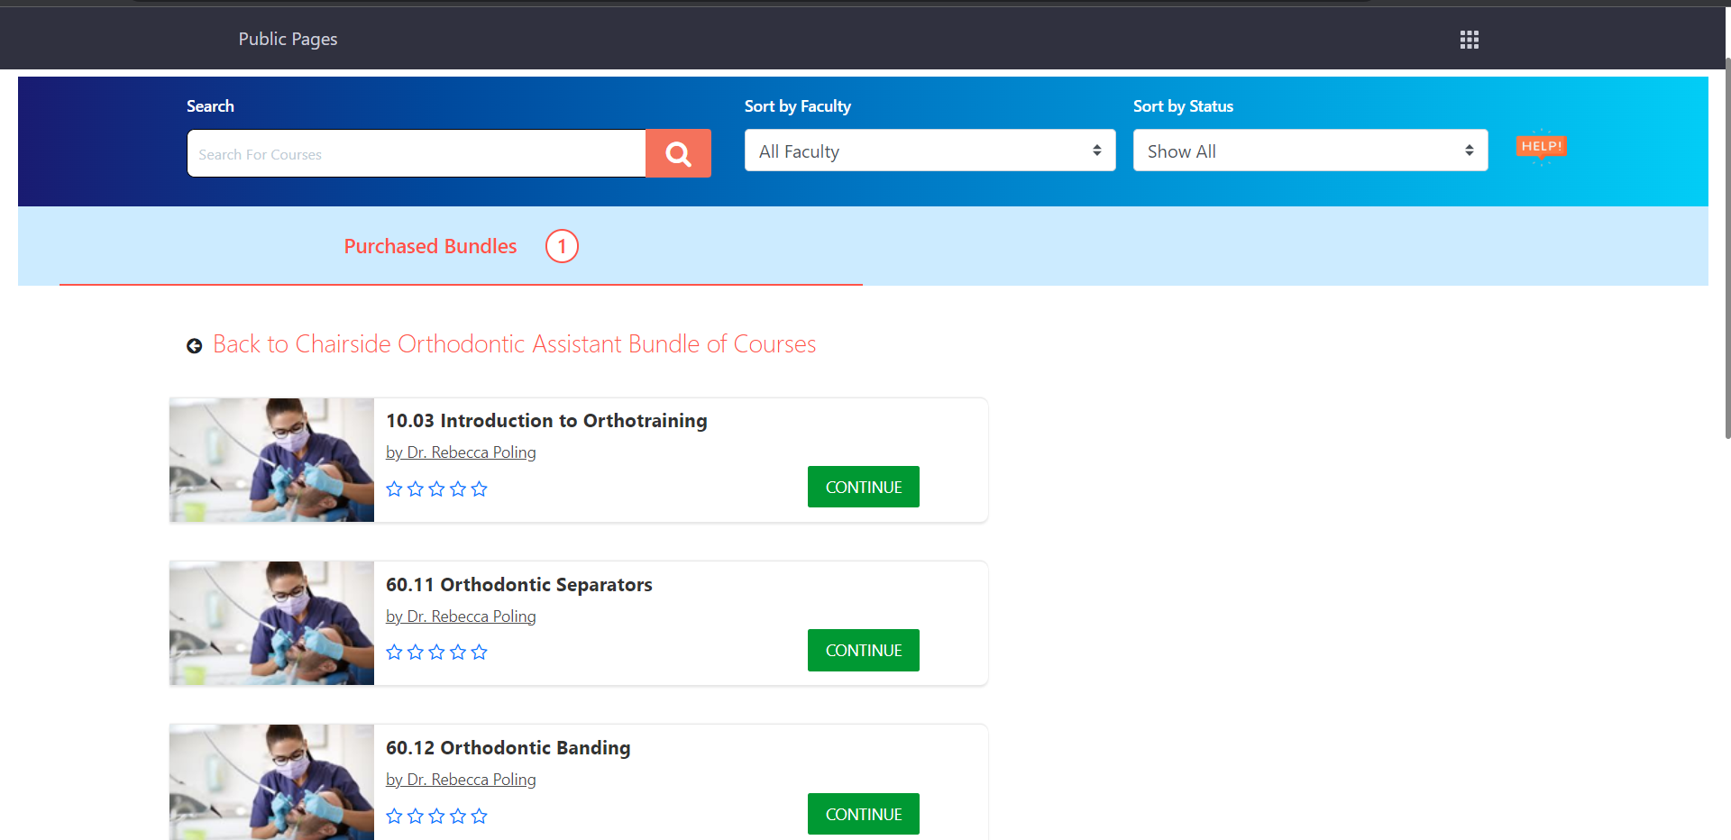Open Public Pages in the top bar
1731x840 pixels.
coord(288,39)
